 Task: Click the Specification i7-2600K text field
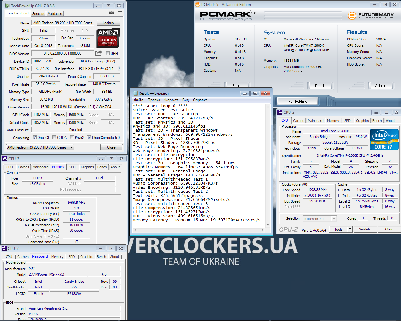(x=350, y=155)
